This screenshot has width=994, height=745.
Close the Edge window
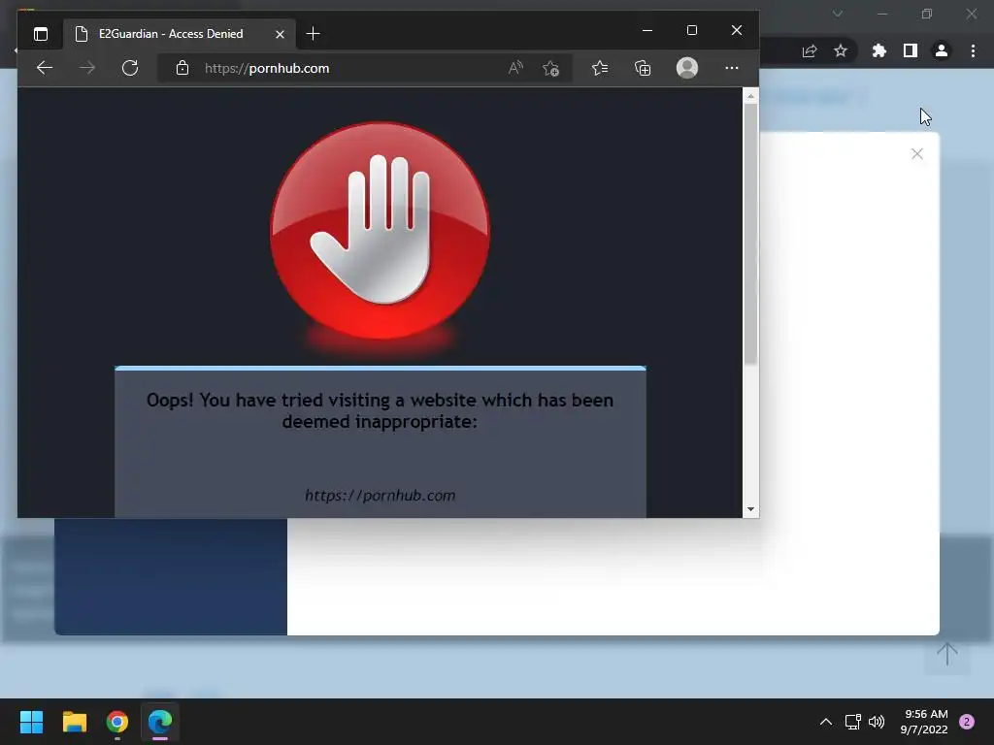(x=737, y=30)
